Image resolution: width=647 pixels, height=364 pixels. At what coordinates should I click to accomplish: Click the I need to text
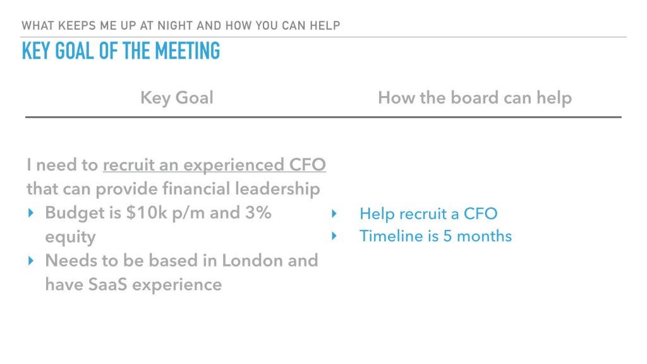point(63,165)
